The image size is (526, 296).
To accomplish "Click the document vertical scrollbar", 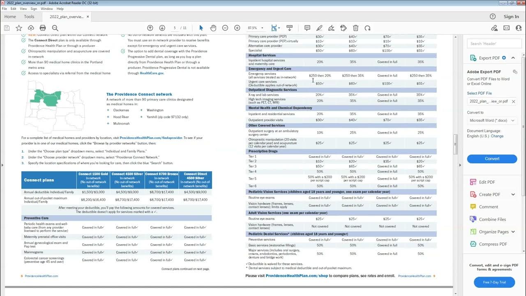I will (x=454, y=144).
